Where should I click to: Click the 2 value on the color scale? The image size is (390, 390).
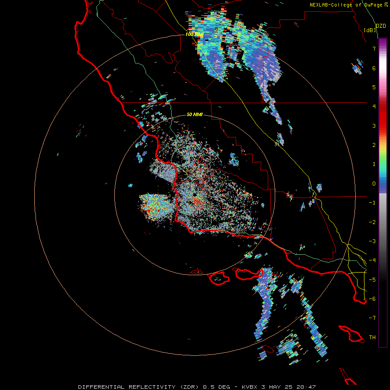point(374,145)
